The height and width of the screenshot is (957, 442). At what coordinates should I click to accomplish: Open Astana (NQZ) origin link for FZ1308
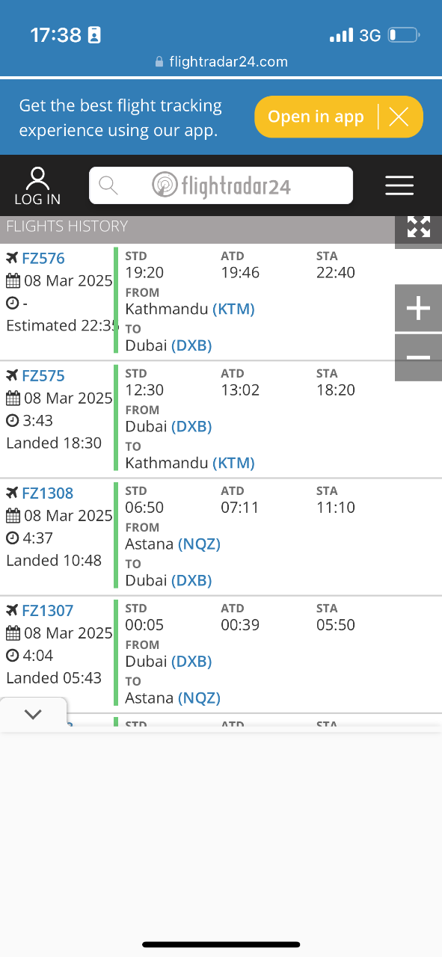[x=173, y=544]
